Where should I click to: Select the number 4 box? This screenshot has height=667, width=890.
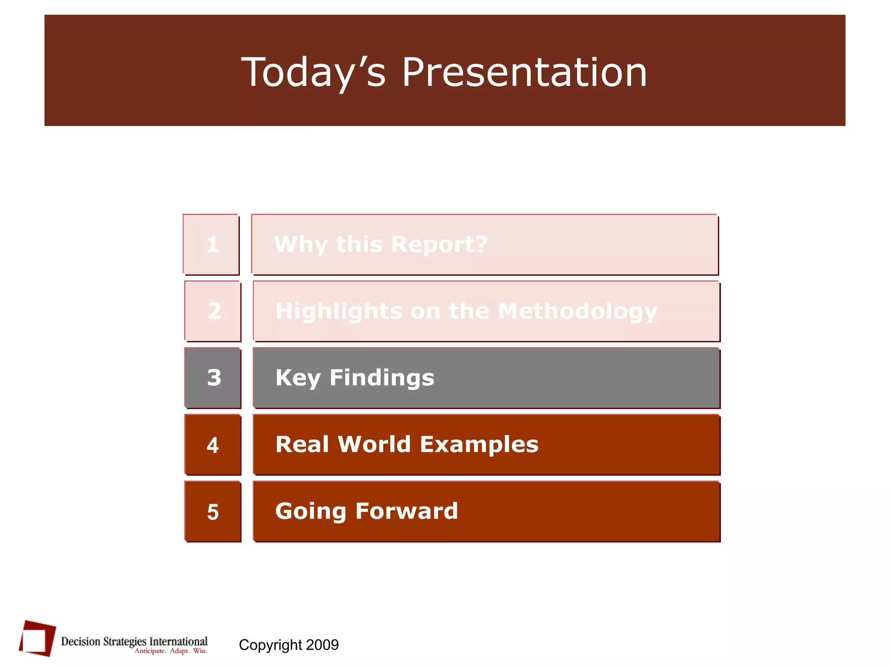213,445
